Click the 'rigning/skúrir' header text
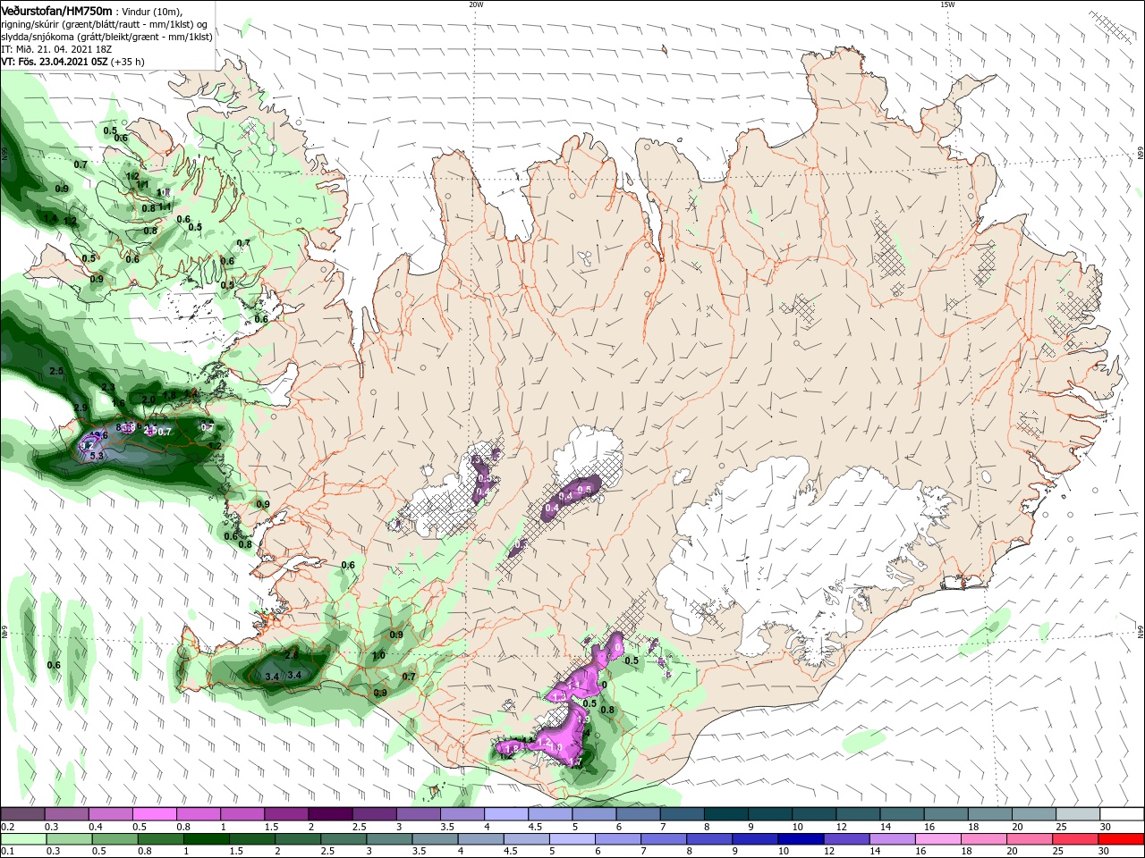This screenshot has width=1145, height=858. pos(30,24)
